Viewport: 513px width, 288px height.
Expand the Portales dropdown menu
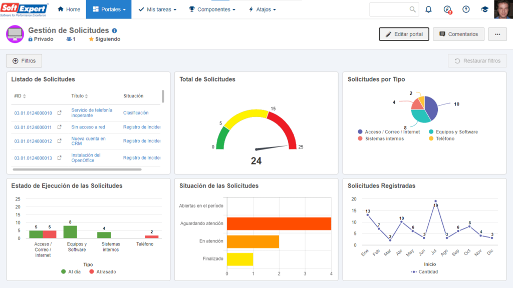(x=109, y=9)
